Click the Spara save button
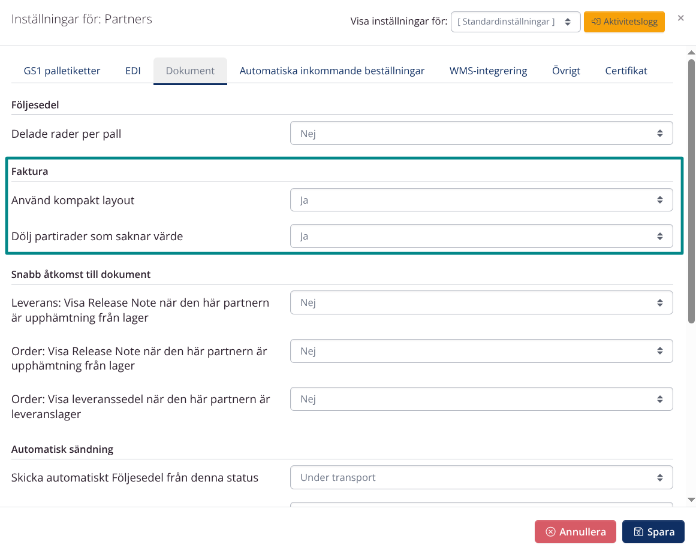Image resolution: width=696 pixels, height=554 pixels. tap(653, 531)
